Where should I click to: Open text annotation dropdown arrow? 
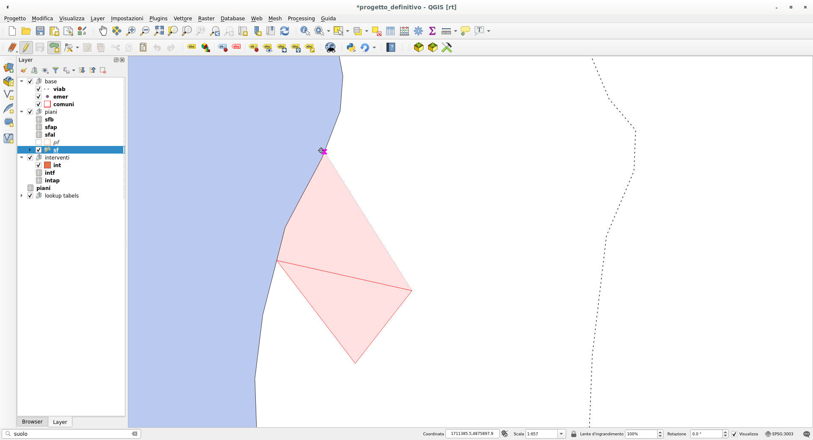coord(489,31)
